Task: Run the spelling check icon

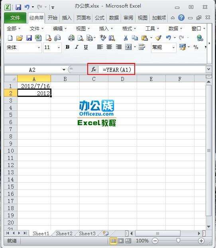Action: pos(103,38)
